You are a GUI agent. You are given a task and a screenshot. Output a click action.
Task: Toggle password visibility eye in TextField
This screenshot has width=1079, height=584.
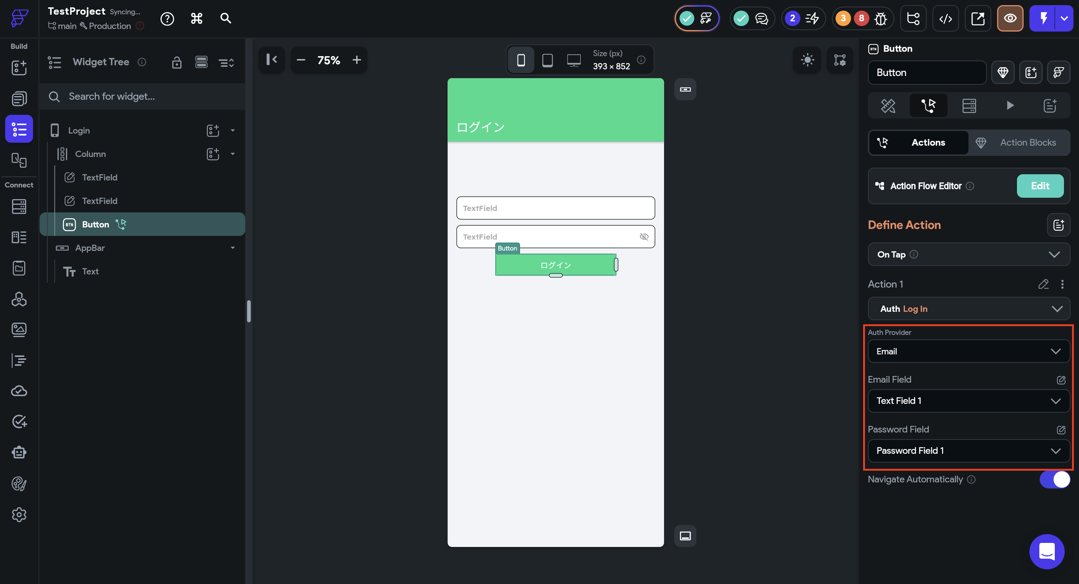click(x=644, y=237)
